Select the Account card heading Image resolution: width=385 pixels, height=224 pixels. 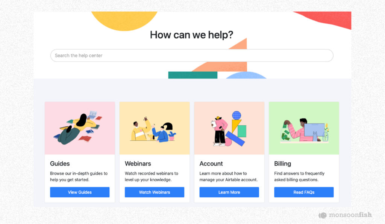[211, 164]
